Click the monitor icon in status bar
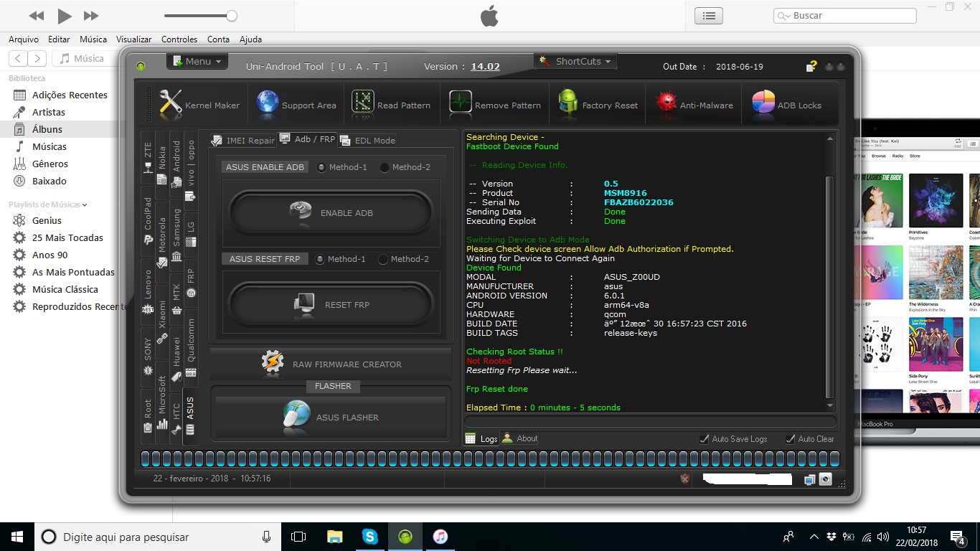Image resolution: width=980 pixels, height=551 pixels. point(810,479)
